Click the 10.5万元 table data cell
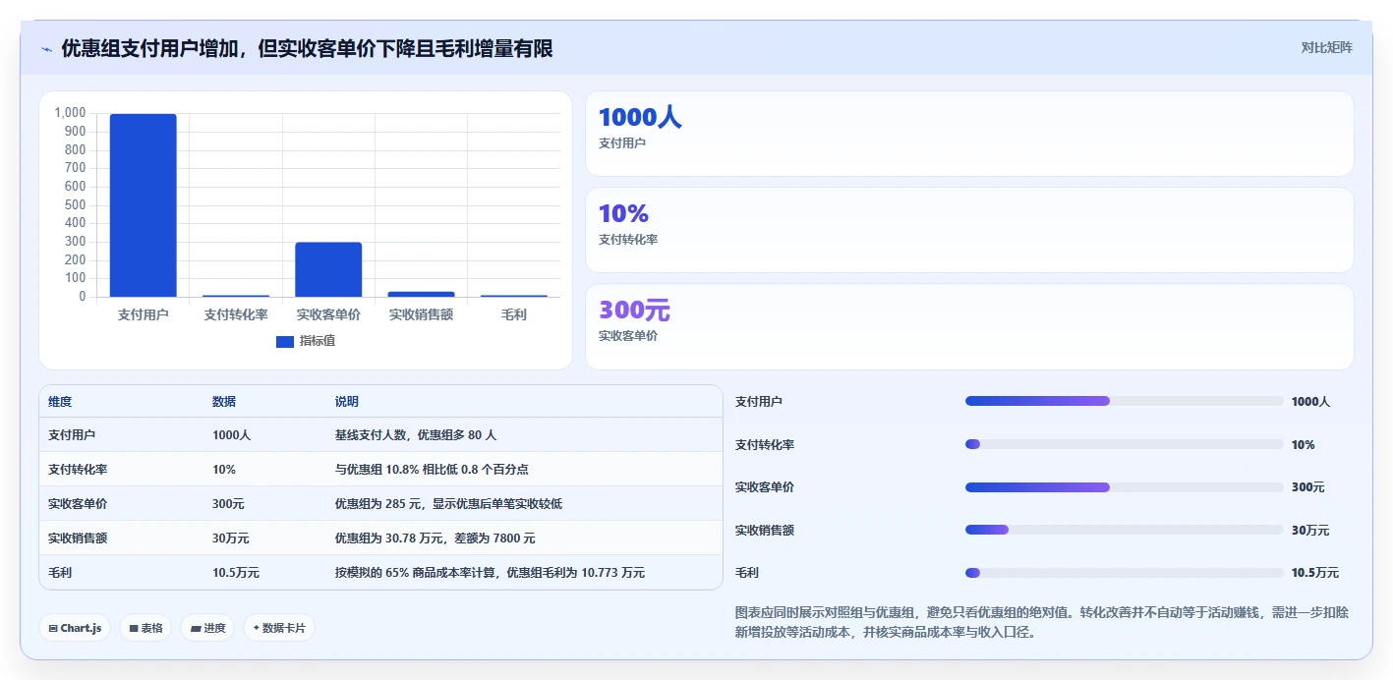 pyautogui.click(x=236, y=572)
